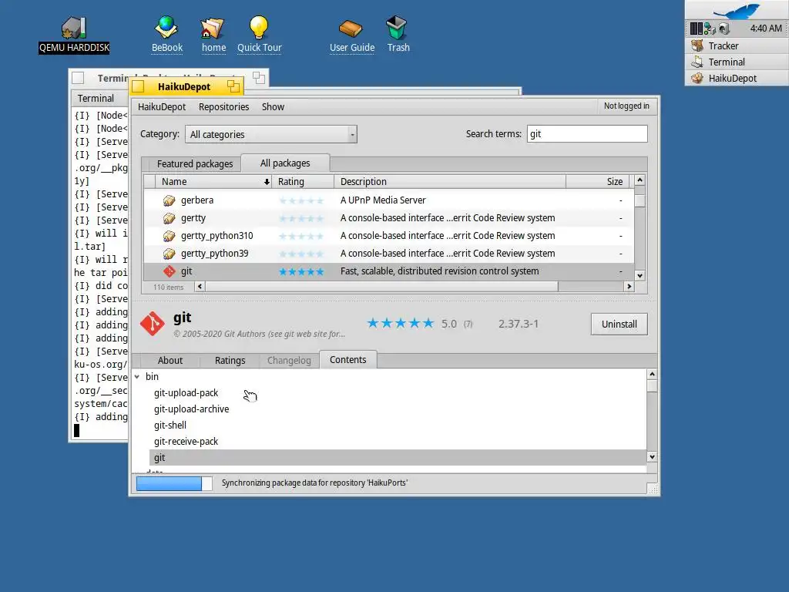This screenshot has width=789, height=592.
Task: Click the HaikuDepot window resize corner
Action: pos(652,488)
